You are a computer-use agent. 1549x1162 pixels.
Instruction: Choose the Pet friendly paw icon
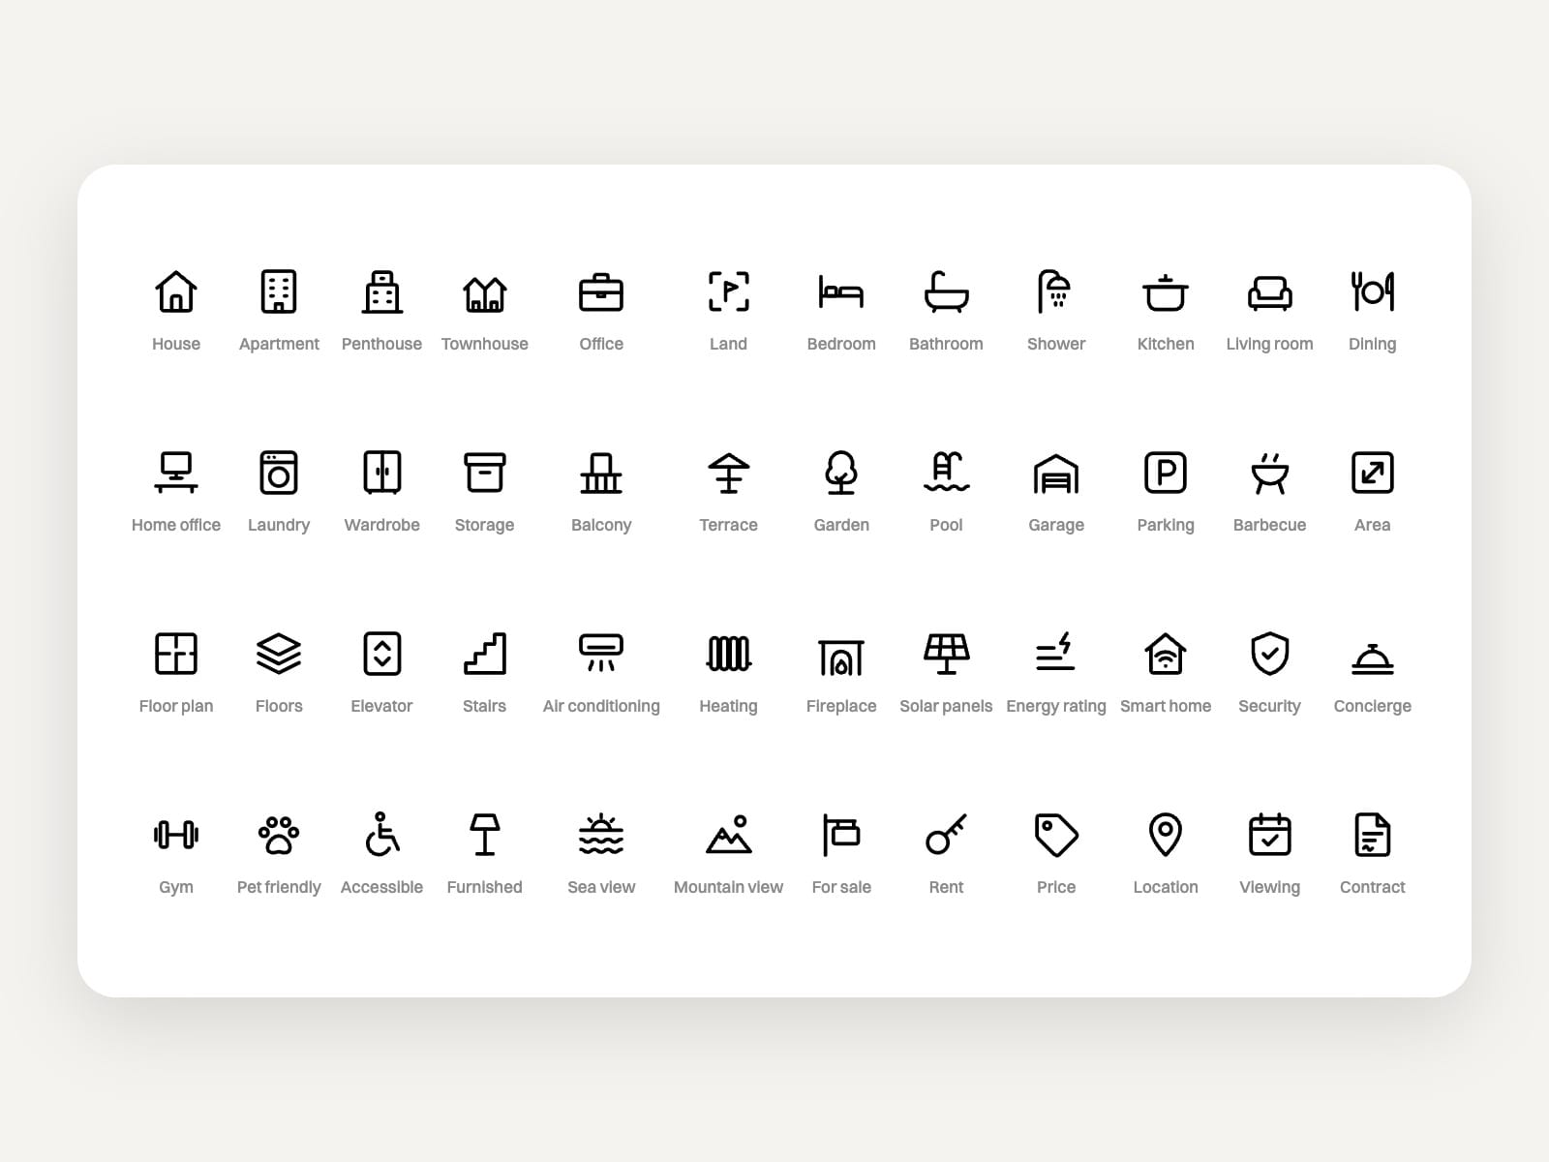(x=279, y=835)
